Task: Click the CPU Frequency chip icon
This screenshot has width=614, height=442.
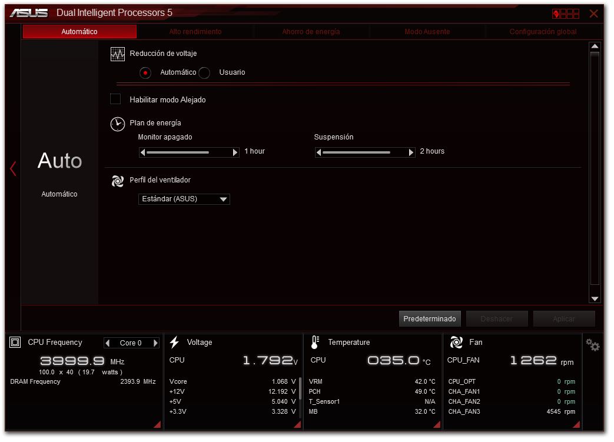Action: coord(15,343)
